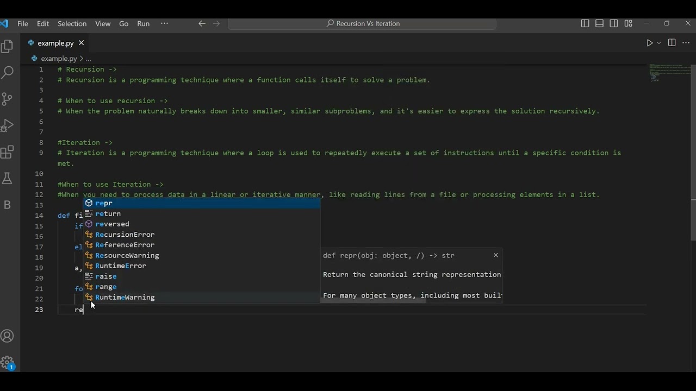Run the Python file with play button

tap(649, 43)
